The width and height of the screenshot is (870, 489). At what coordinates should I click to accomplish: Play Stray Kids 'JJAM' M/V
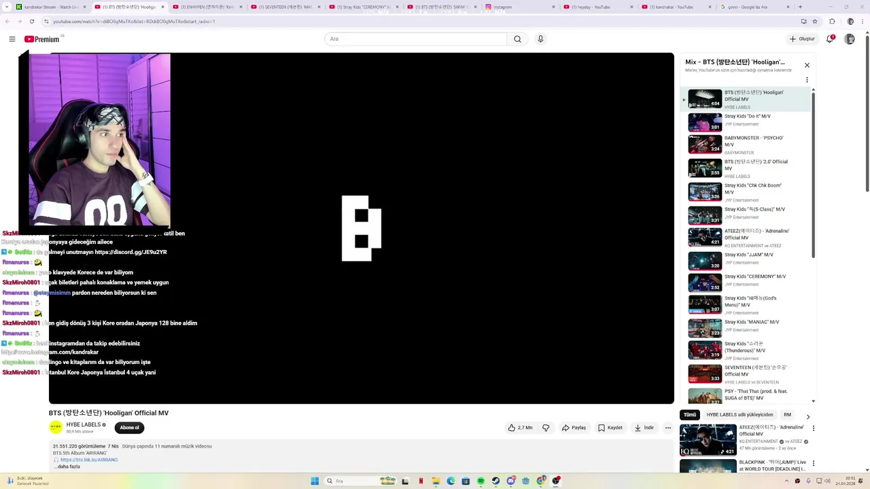coord(746,260)
